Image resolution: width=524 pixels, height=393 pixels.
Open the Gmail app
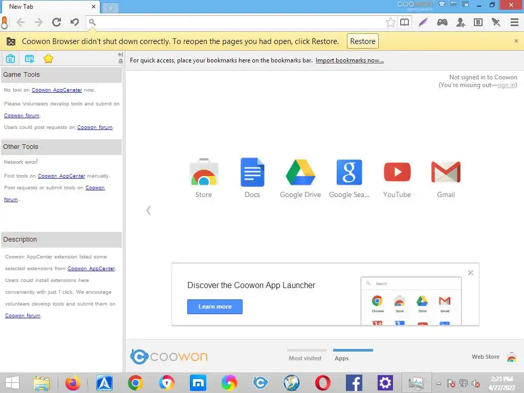[x=446, y=179]
